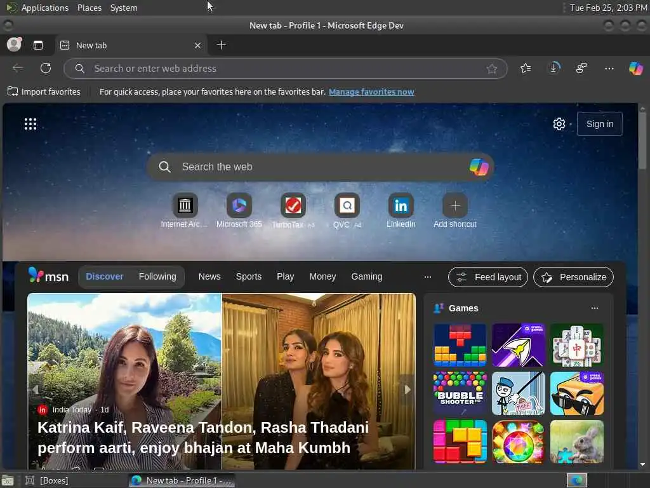Click the Copilot icon in search box
Viewport: 650px width, 488px height.
point(479,167)
